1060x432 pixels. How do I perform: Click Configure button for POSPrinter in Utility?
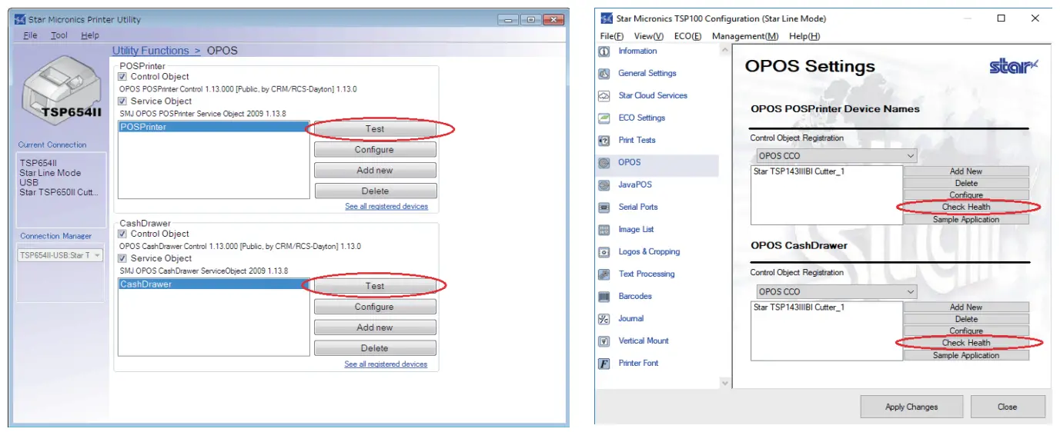375,150
